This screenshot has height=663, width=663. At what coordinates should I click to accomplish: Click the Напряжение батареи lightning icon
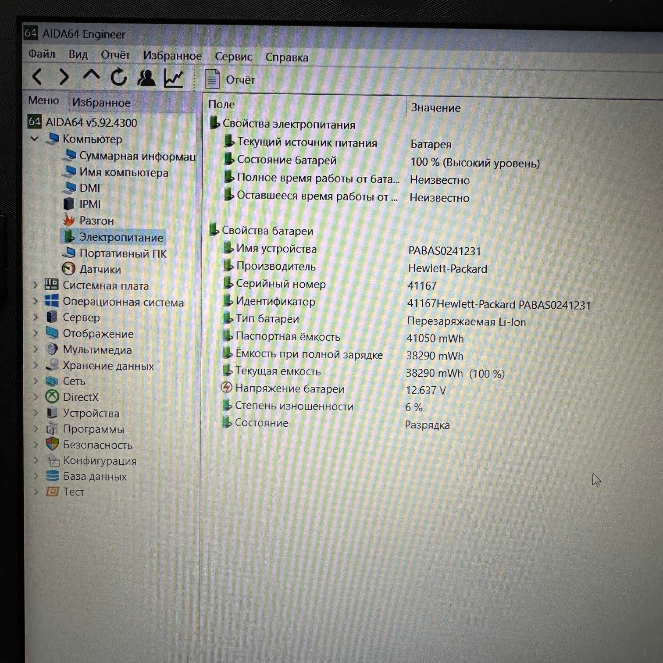pos(226,388)
